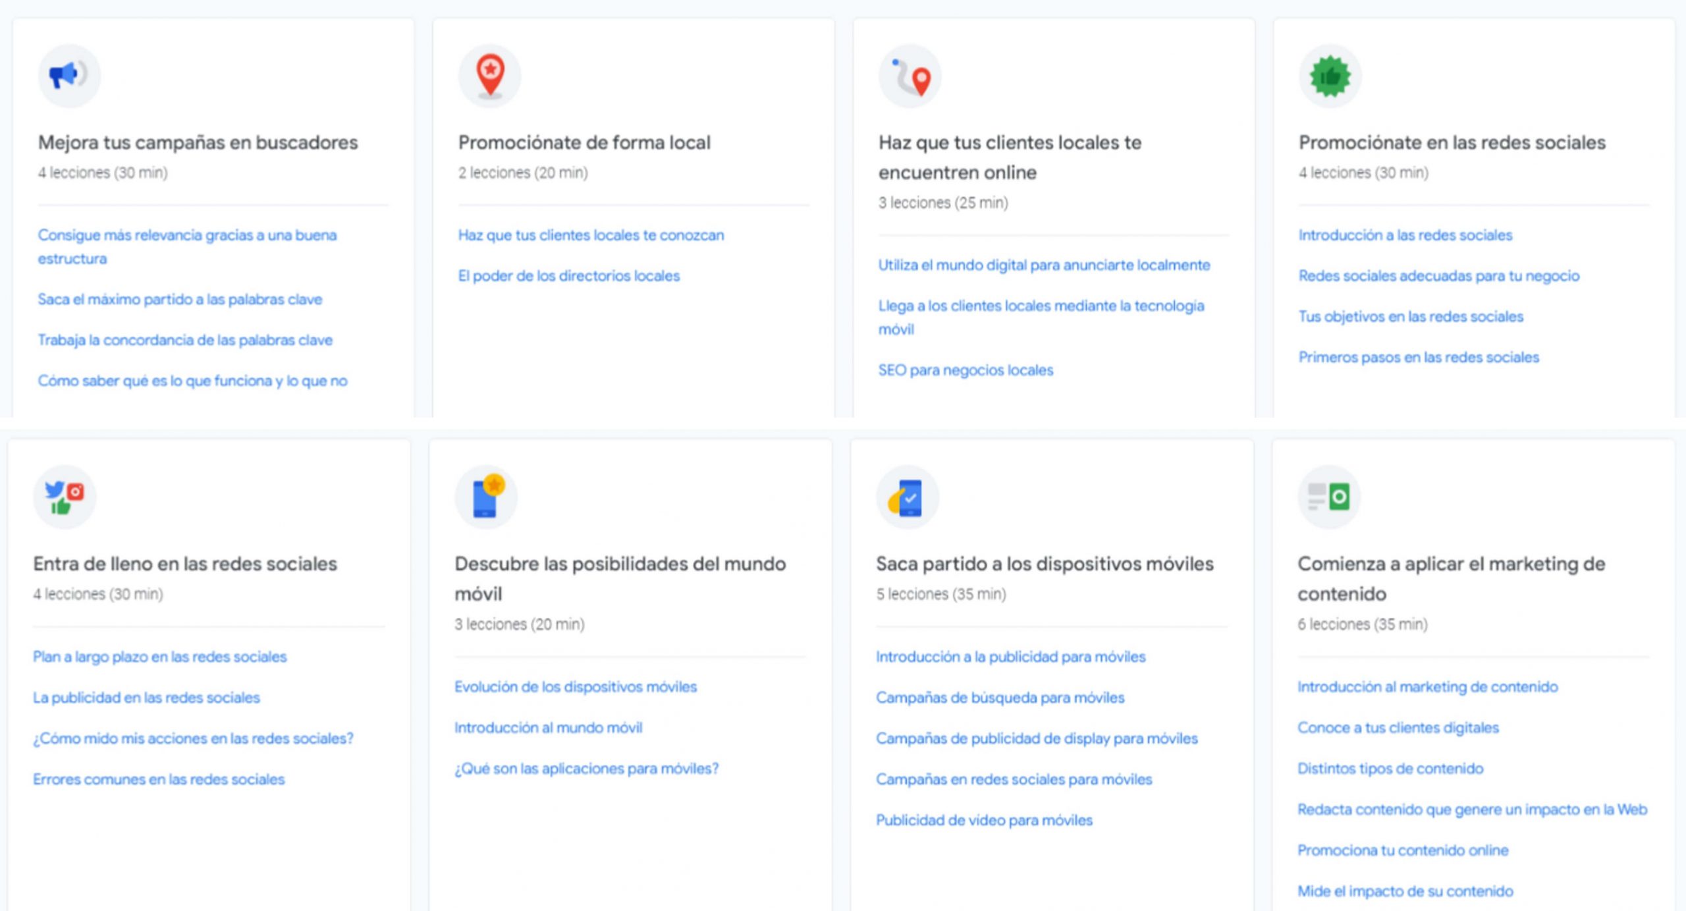The width and height of the screenshot is (1686, 911).
Task: Open 'SEO para negocios locales' lesson
Action: (x=965, y=370)
